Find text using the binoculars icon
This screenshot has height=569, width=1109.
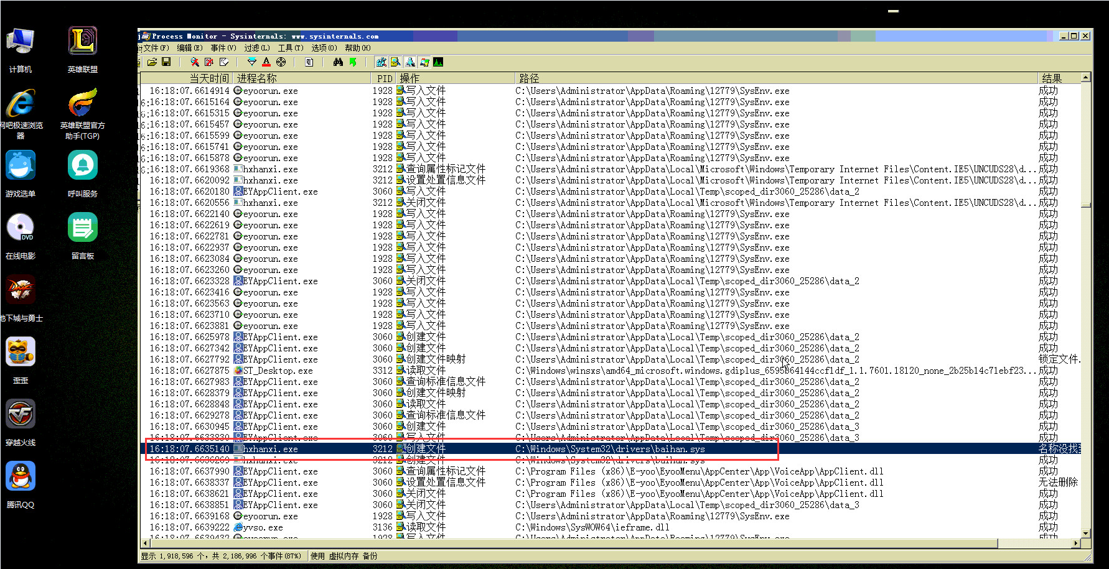pos(338,62)
